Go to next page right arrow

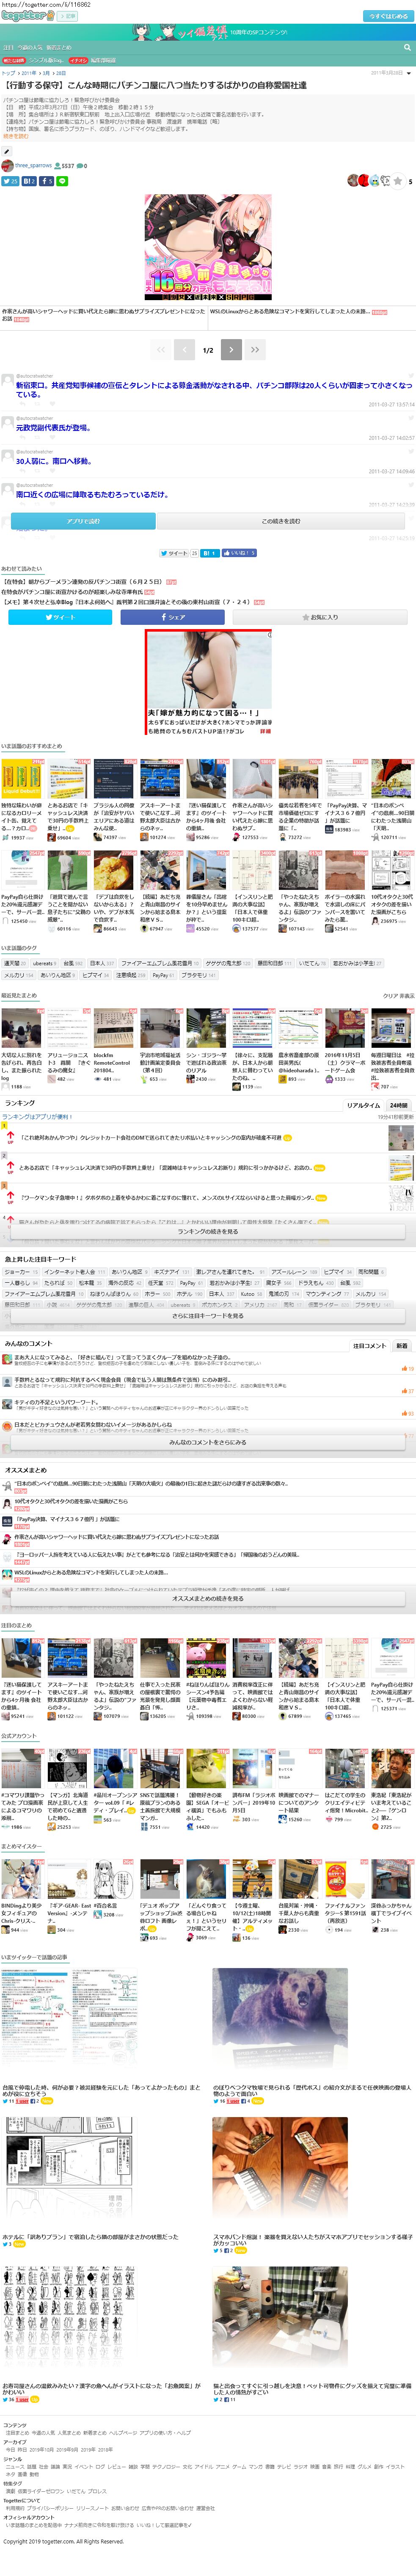(232, 350)
